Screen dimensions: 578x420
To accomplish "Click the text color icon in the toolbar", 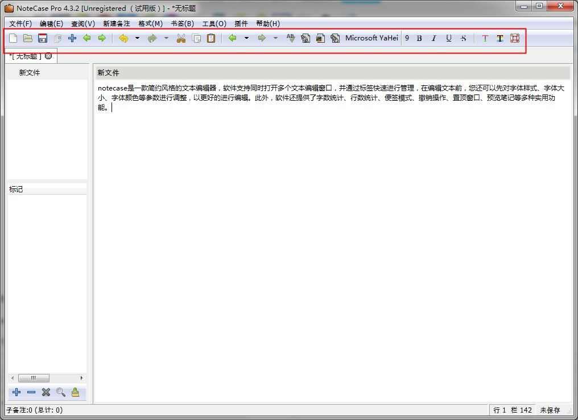I will (x=485, y=38).
